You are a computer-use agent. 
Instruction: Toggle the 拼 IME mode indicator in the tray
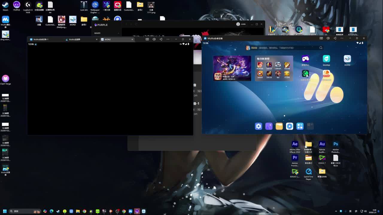pos(356,211)
